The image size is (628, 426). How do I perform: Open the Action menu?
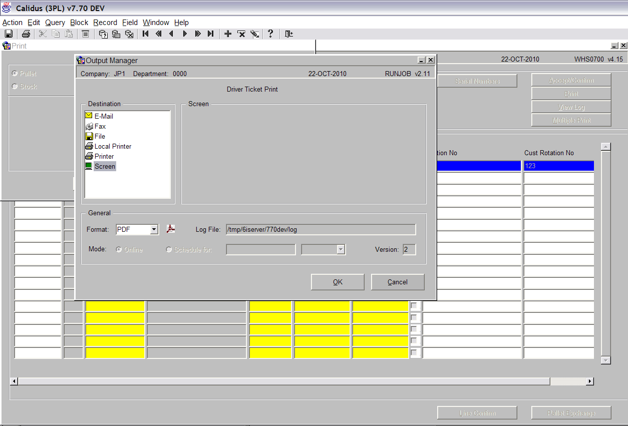click(x=13, y=23)
